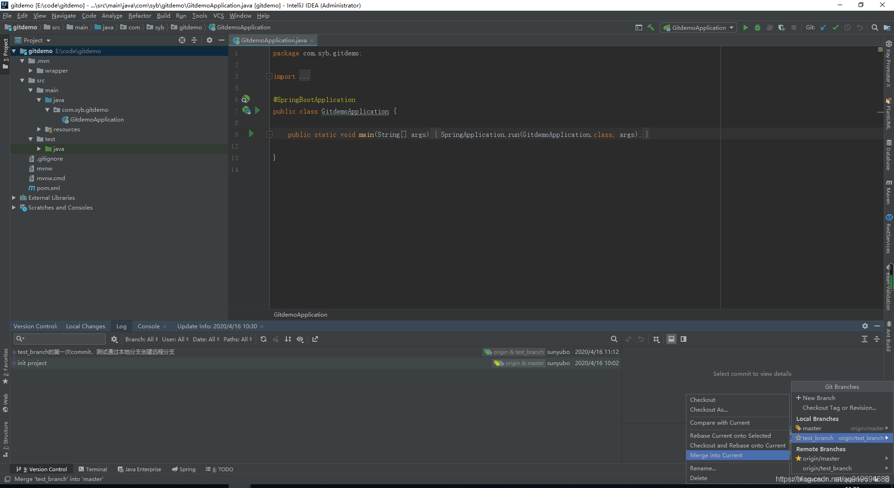Click the Git log search filter field

pyautogui.click(x=61, y=339)
